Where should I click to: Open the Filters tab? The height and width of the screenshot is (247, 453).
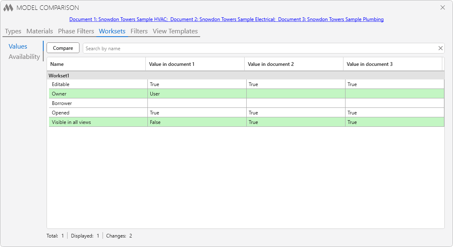[139, 31]
